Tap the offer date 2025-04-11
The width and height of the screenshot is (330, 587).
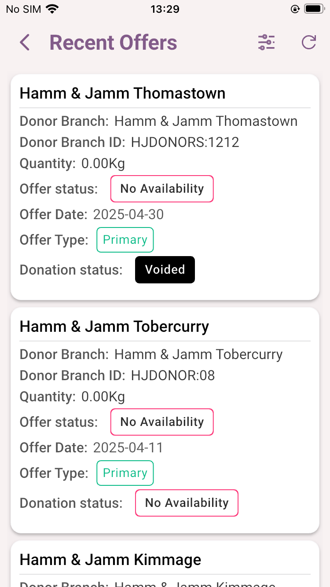click(x=128, y=448)
